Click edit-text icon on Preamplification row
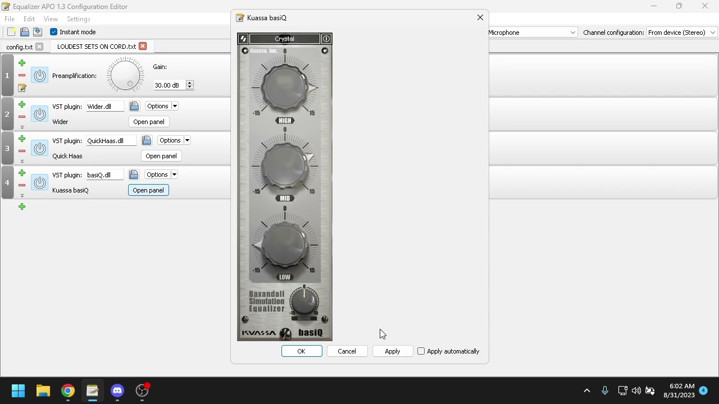 [22, 88]
